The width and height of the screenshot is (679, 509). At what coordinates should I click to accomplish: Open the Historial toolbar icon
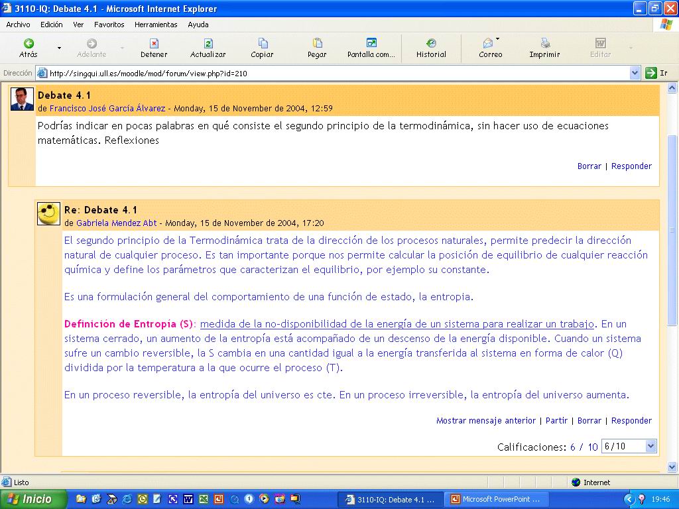click(431, 44)
